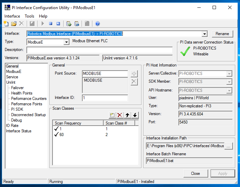Select Service in the tree
The width and height of the screenshot is (240, 187).
(12, 77)
